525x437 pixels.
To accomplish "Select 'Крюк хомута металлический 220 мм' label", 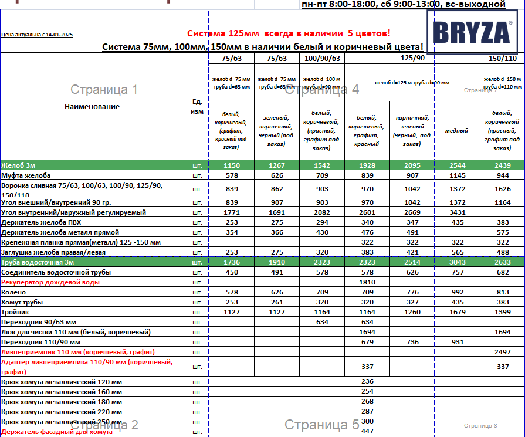I will click(62, 412).
